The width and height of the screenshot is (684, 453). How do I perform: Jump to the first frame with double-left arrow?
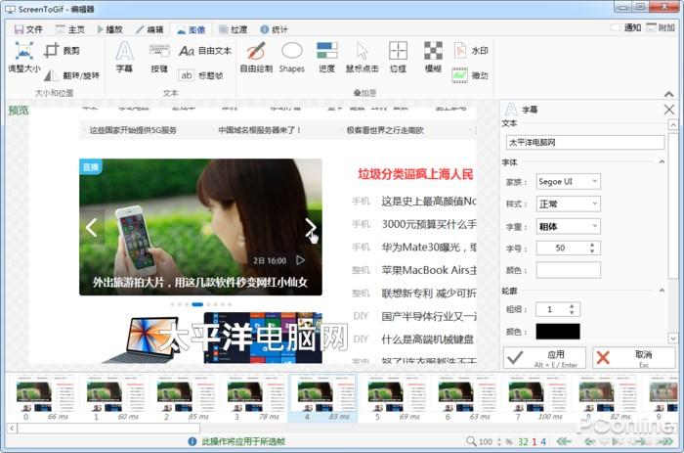[564, 441]
